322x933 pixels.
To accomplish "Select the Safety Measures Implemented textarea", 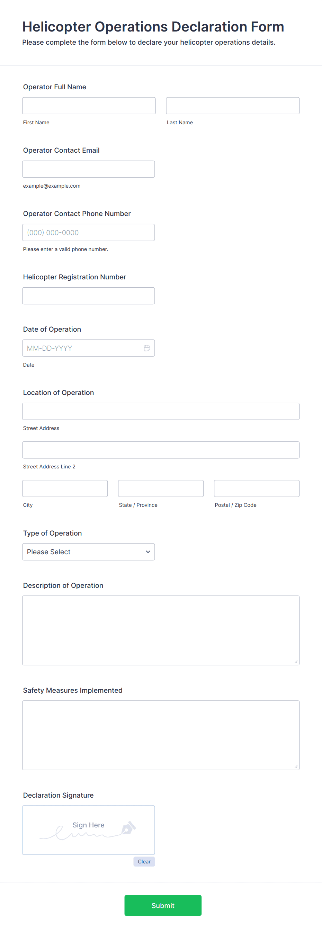I will click(161, 735).
